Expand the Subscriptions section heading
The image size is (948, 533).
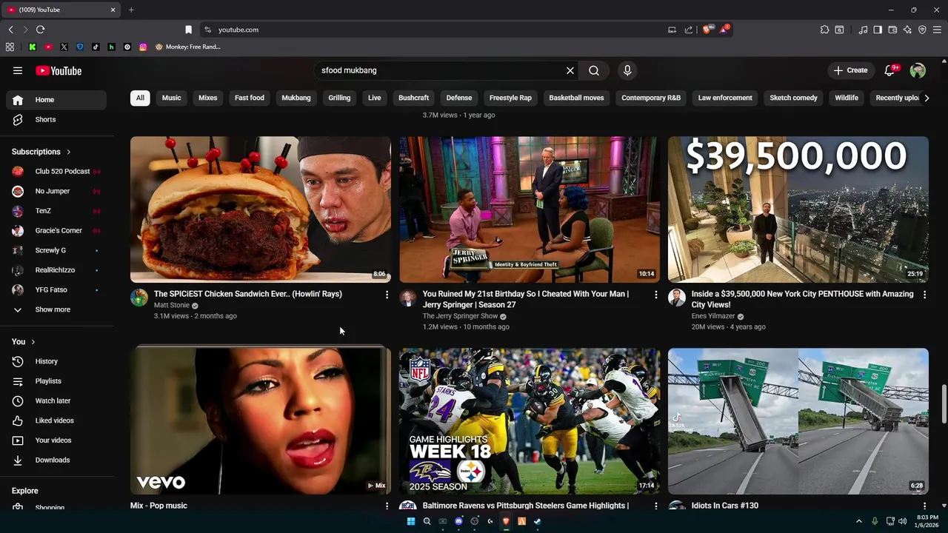41,152
